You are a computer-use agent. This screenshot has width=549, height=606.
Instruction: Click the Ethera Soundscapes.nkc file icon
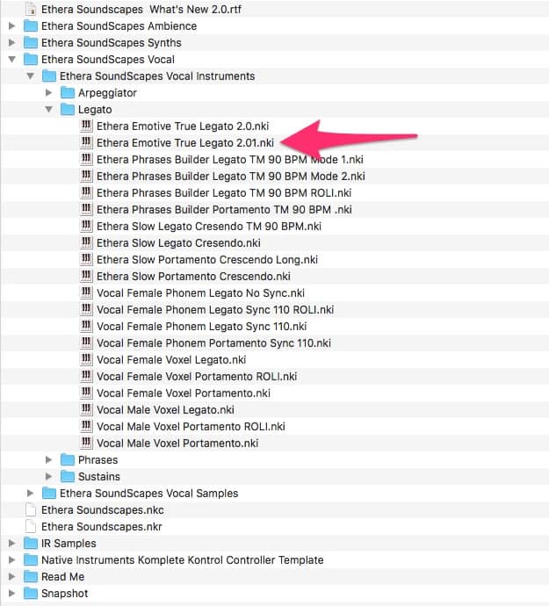point(31,509)
